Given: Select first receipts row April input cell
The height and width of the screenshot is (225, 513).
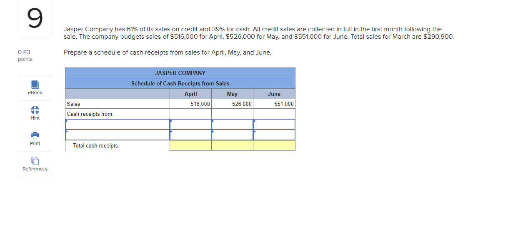Looking at the screenshot, I should (190, 124).
